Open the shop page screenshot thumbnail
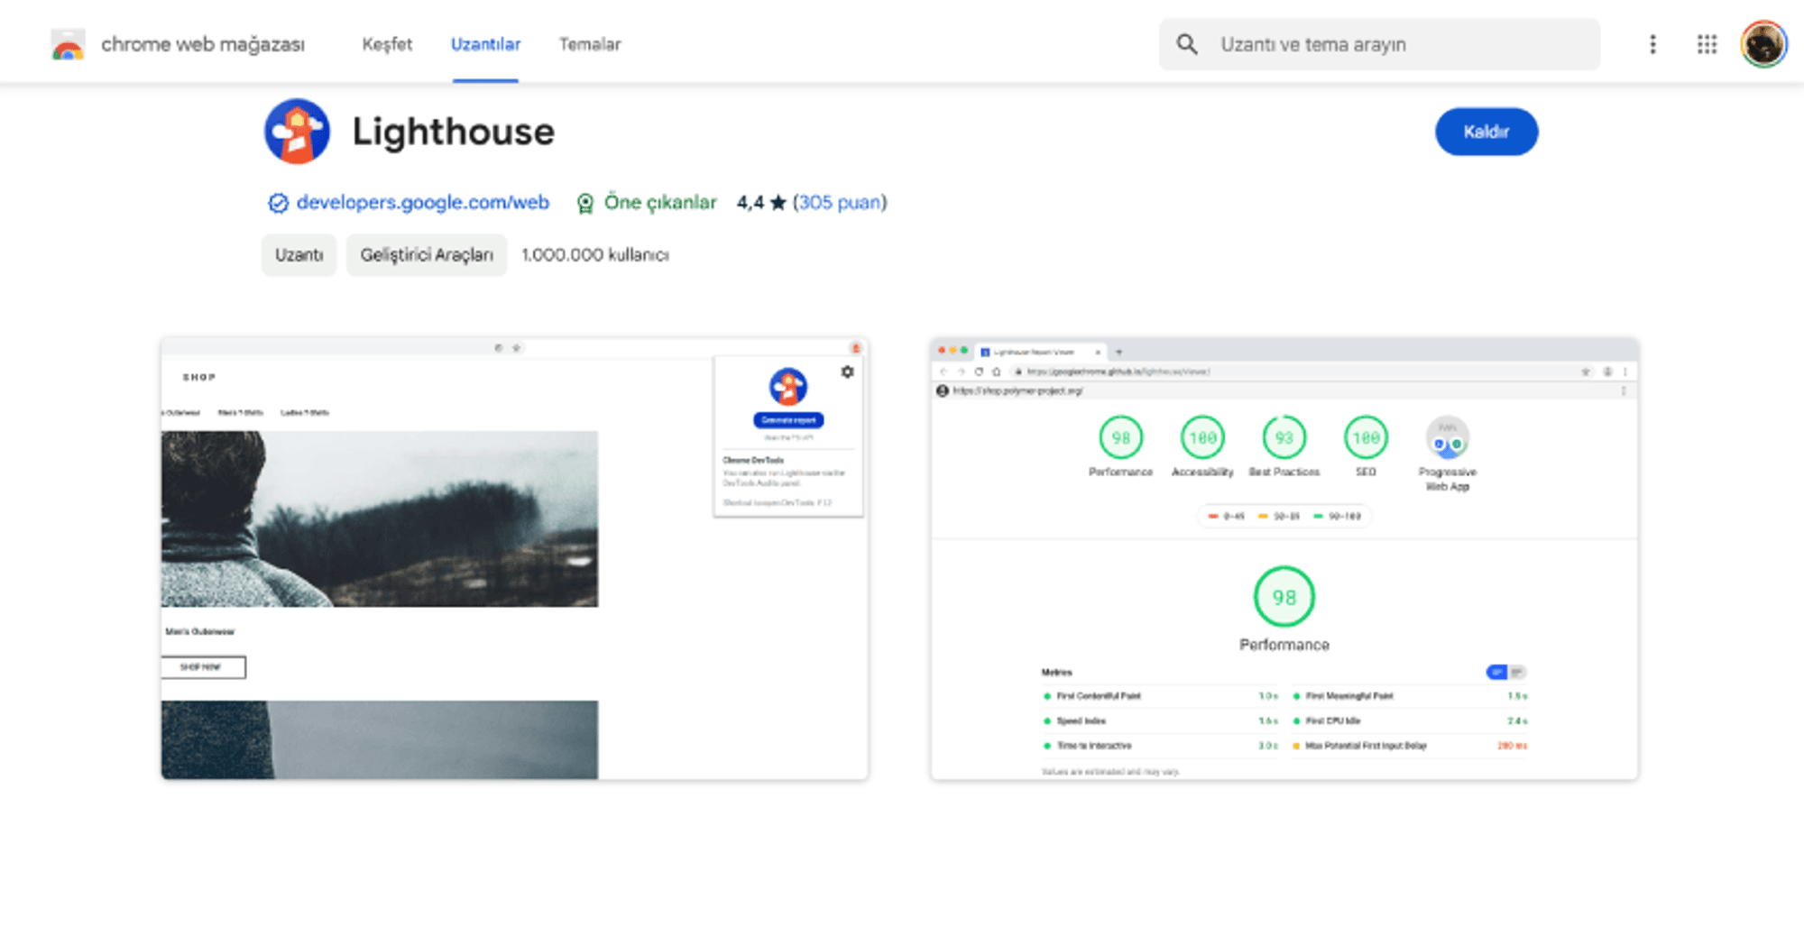The width and height of the screenshot is (1804, 936). [514, 559]
